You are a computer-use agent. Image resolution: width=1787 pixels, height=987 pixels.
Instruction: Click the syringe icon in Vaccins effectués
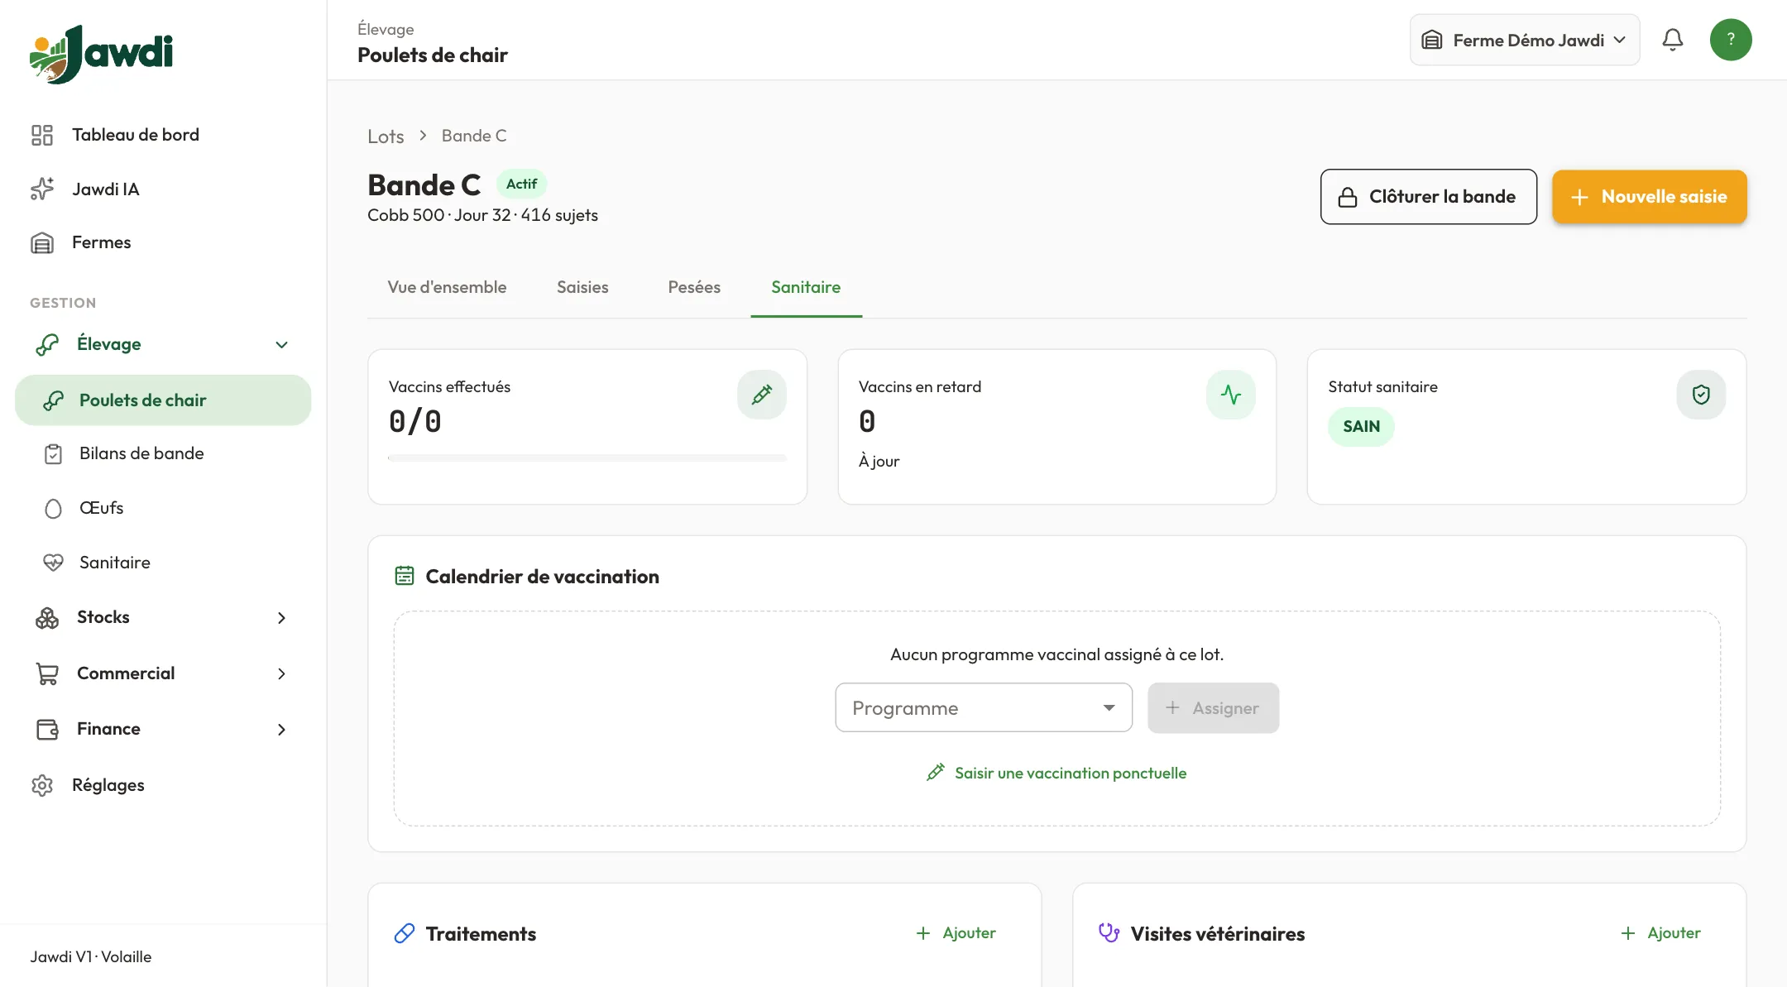click(x=761, y=395)
